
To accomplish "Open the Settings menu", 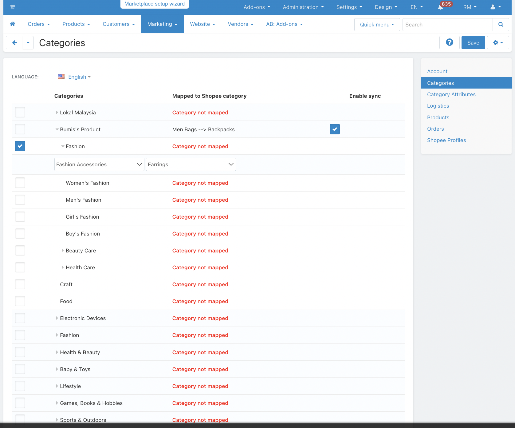I will click(349, 7).
